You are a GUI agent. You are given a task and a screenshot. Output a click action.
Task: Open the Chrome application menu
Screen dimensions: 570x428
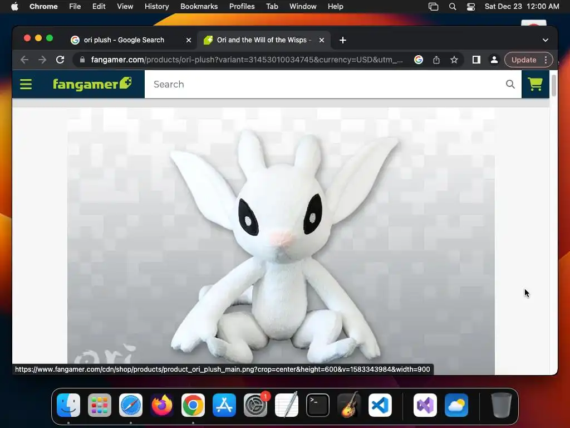point(43,6)
